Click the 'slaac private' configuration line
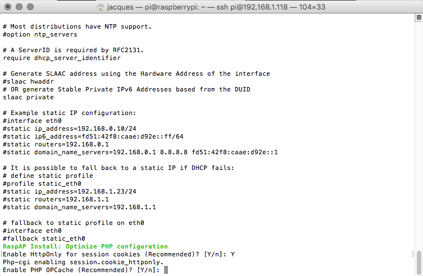 (28, 97)
